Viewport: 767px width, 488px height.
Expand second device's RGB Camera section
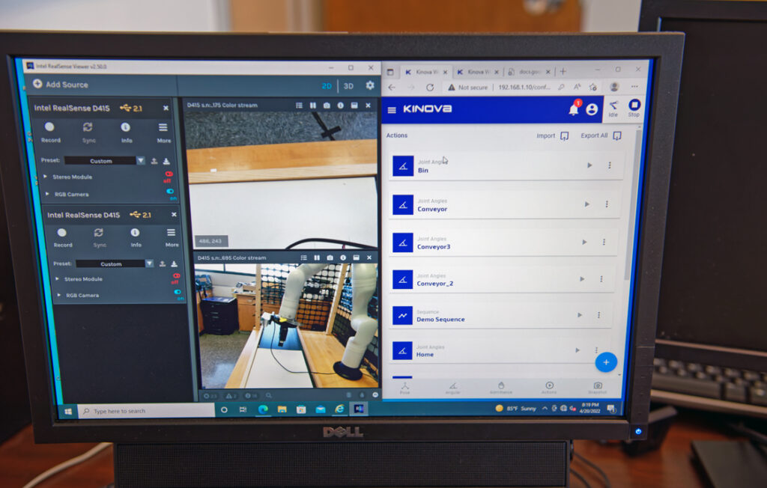point(59,295)
